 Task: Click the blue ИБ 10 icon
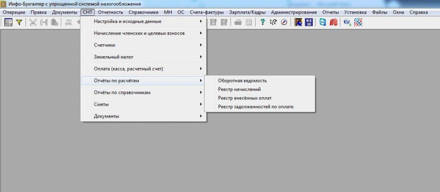tap(309, 22)
